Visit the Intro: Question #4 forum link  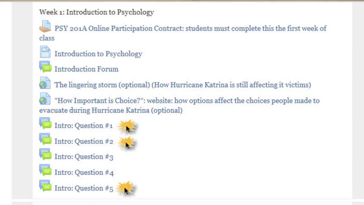click(84, 173)
